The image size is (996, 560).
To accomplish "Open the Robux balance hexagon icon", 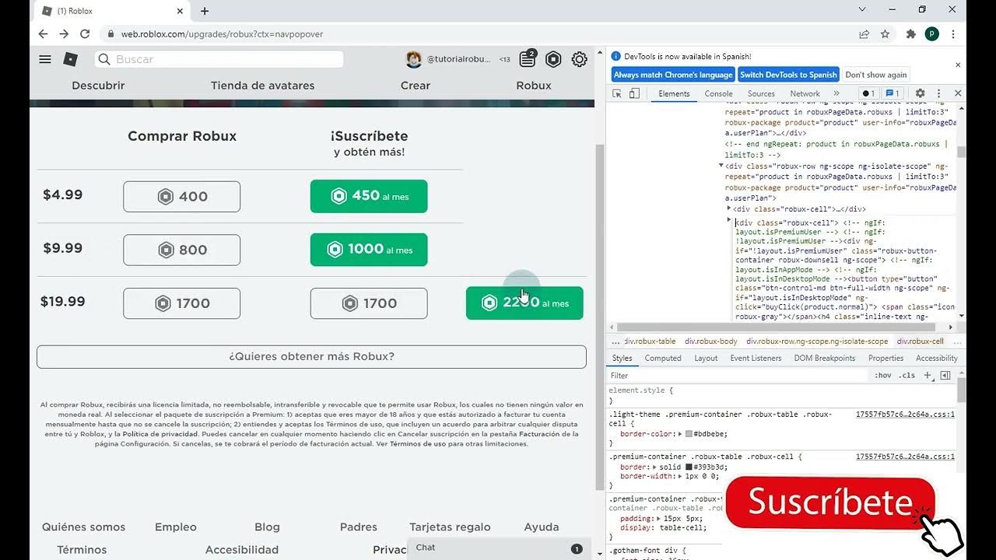I will [x=553, y=59].
